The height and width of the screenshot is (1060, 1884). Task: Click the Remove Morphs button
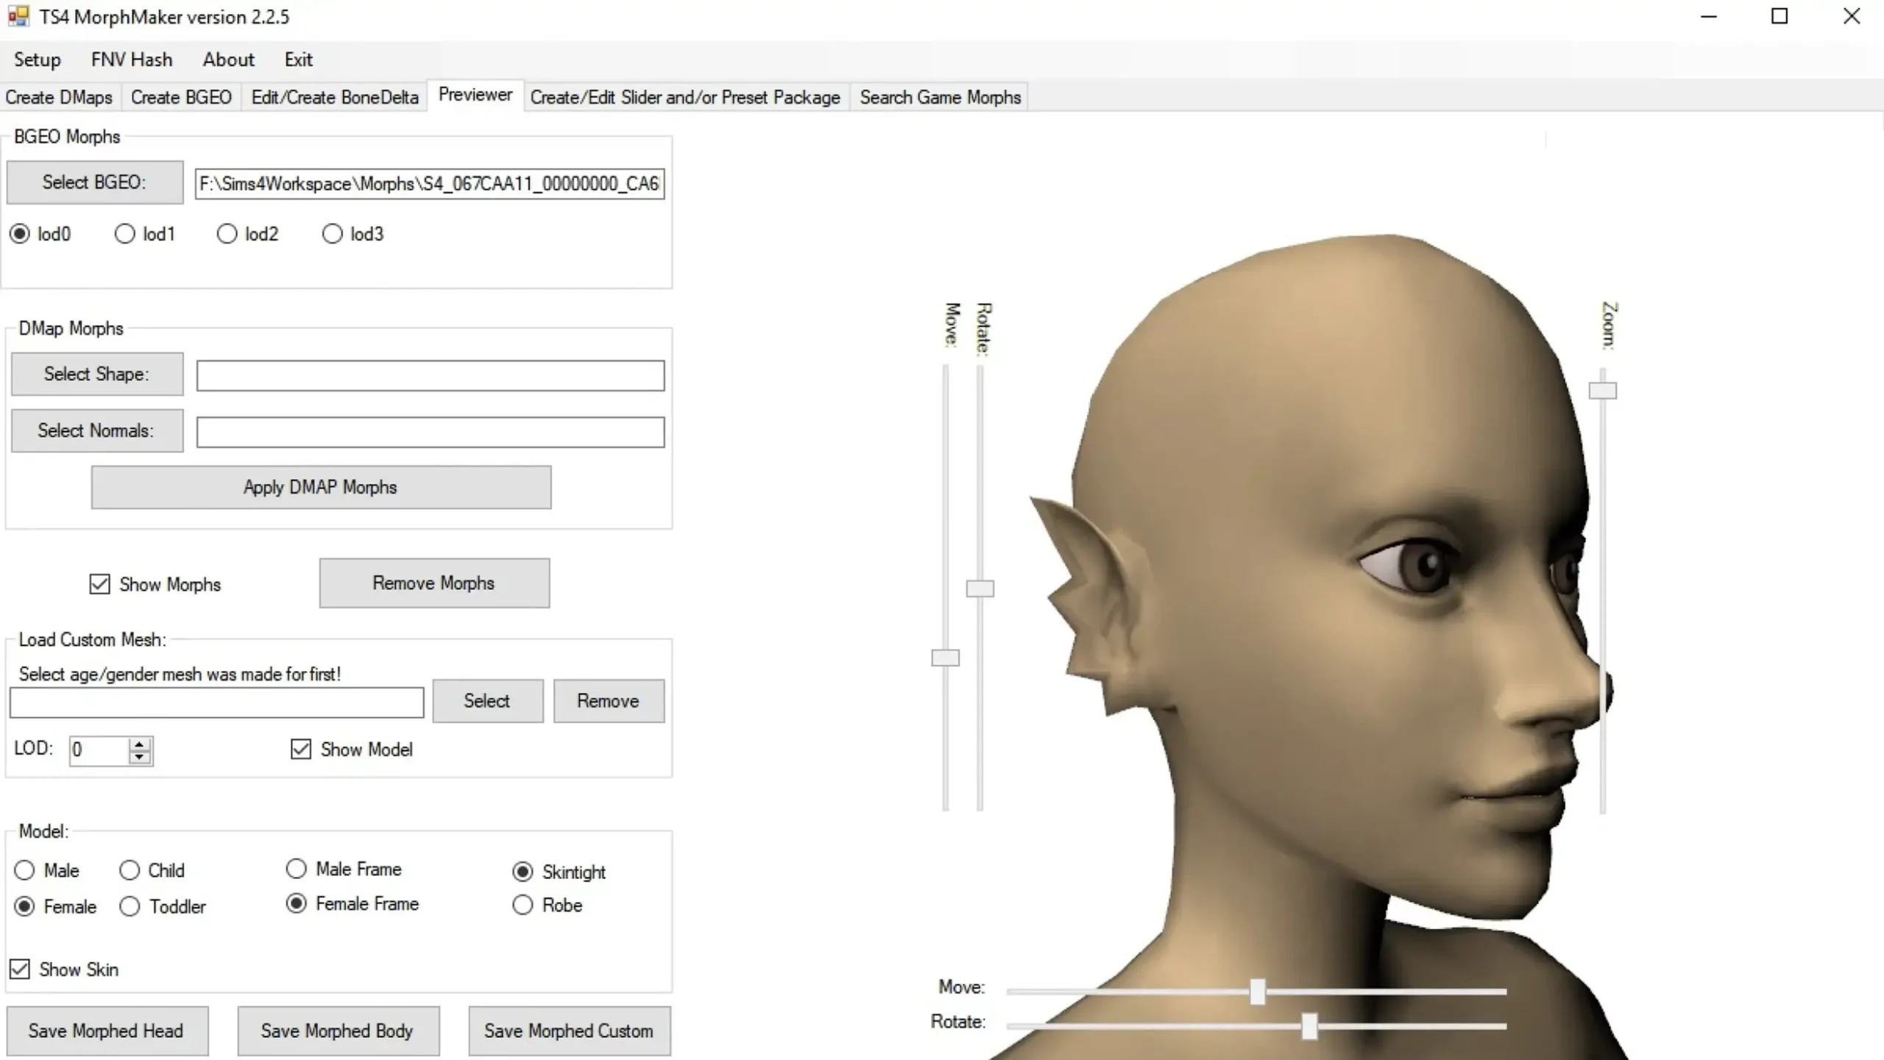(433, 583)
